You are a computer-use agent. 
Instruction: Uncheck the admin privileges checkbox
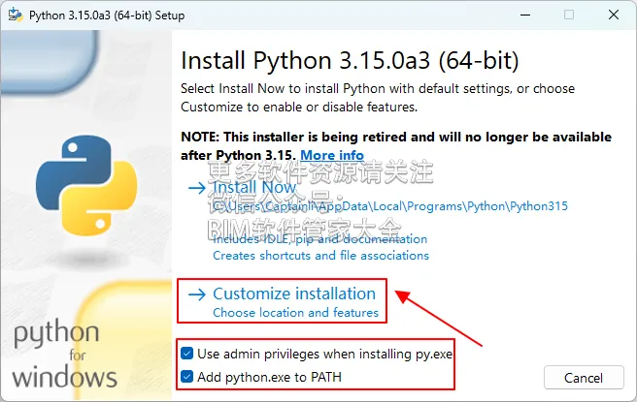tap(186, 354)
